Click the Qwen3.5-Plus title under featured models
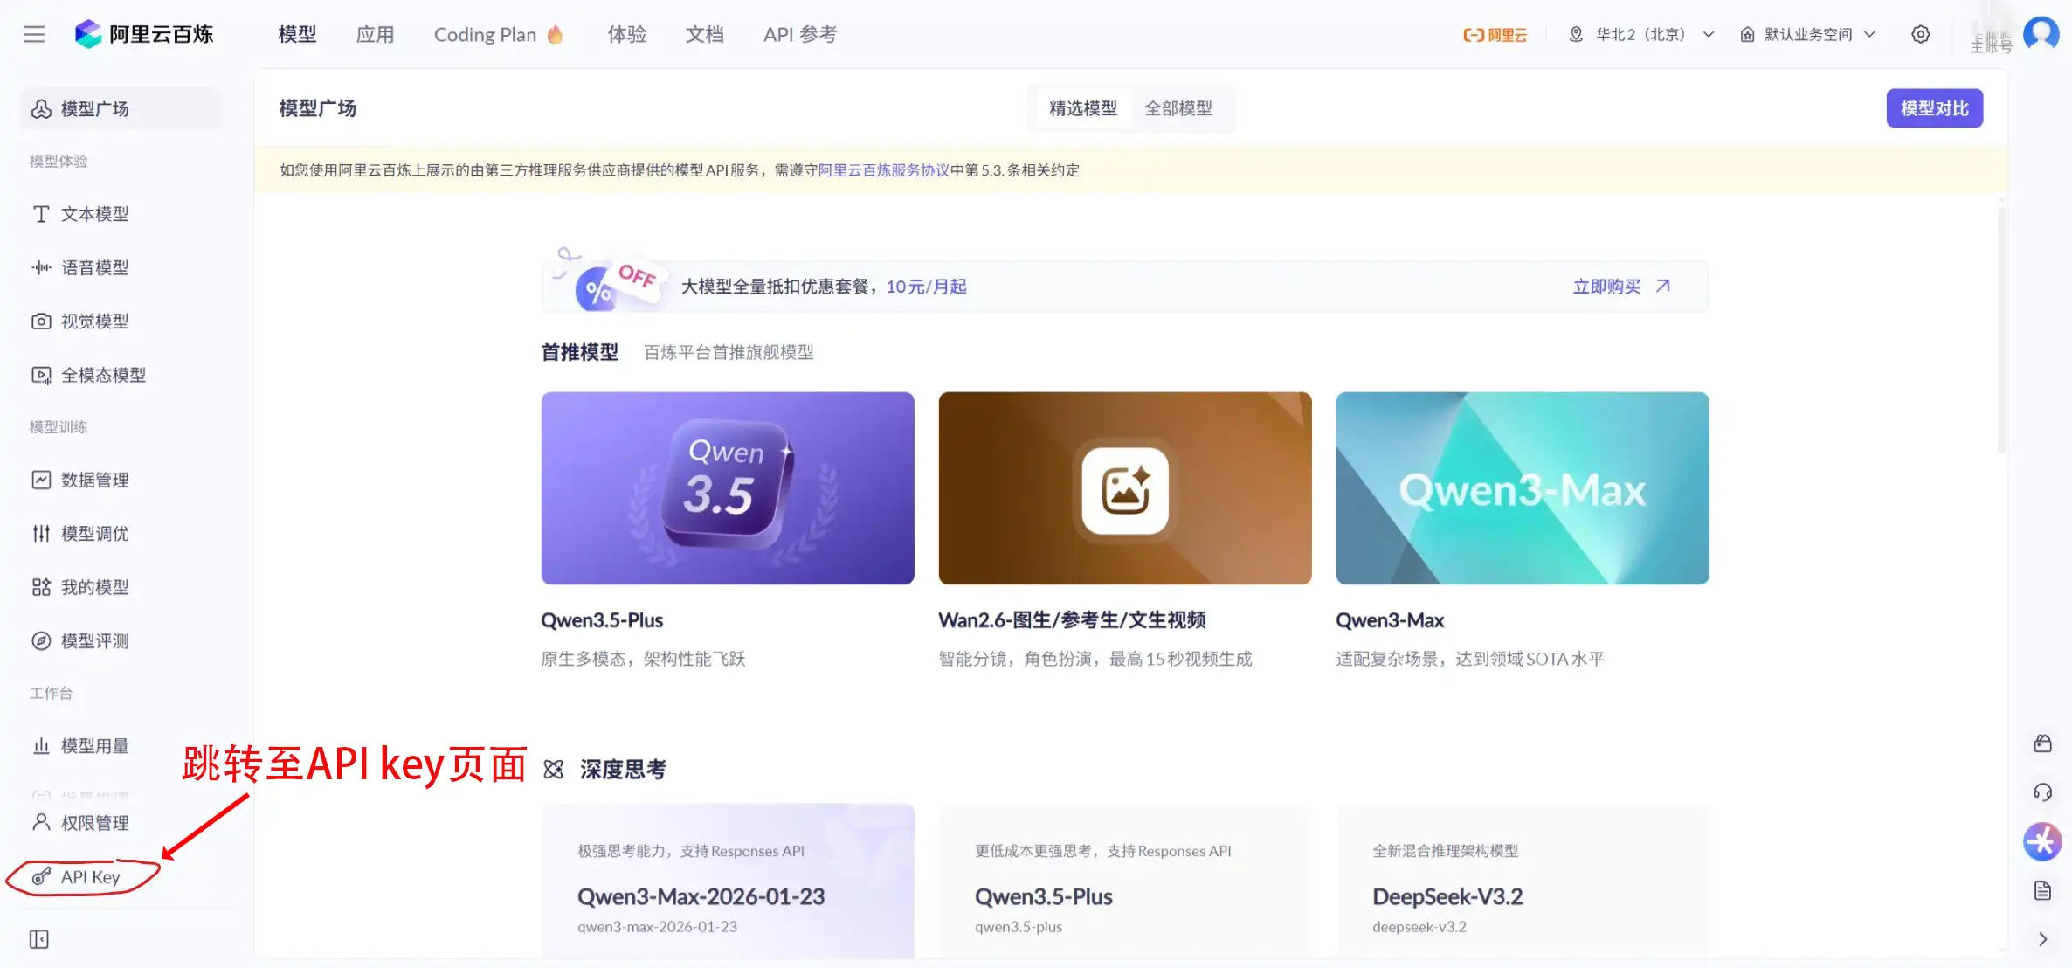 click(x=602, y=619)
